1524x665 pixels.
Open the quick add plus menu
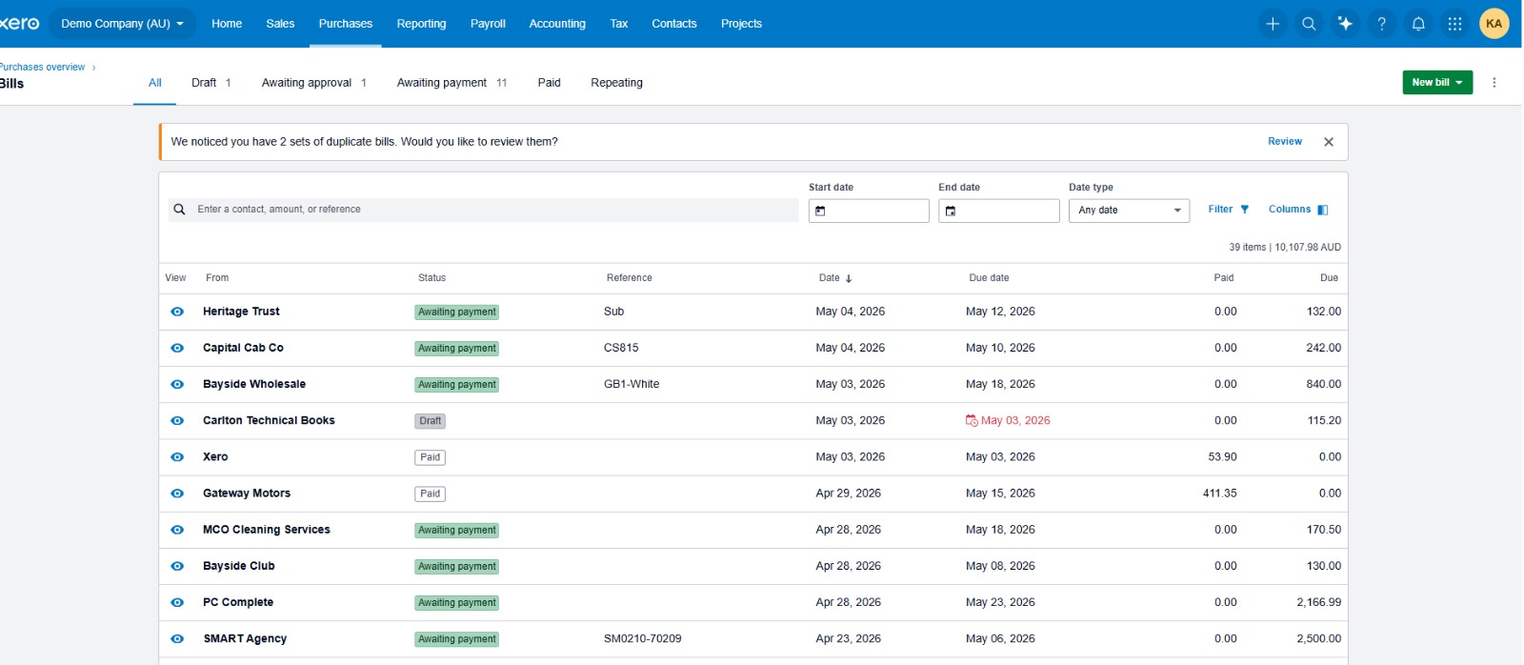(x=1273, y=24)
